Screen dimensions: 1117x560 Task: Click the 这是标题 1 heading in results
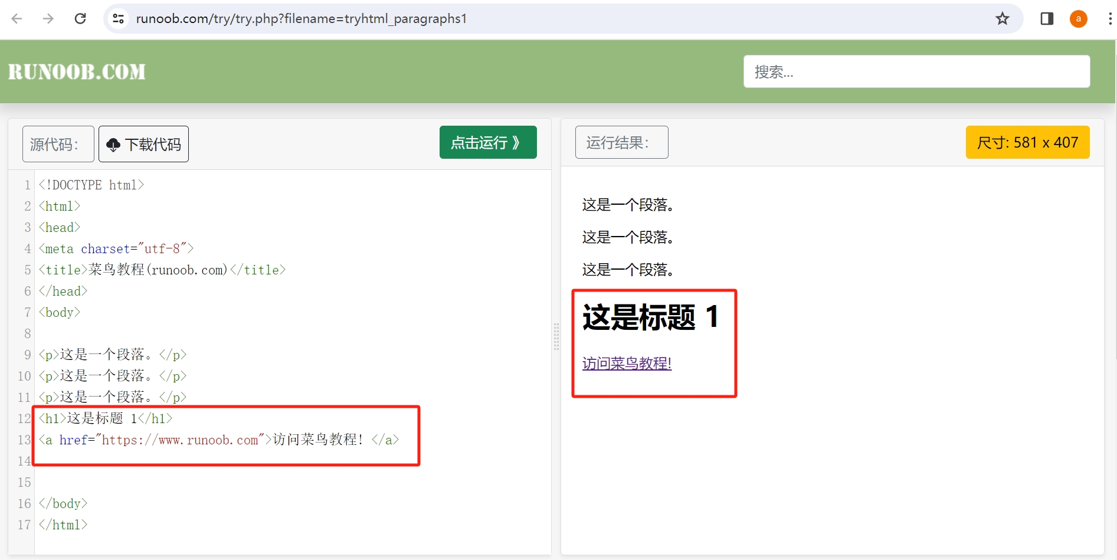650,317
